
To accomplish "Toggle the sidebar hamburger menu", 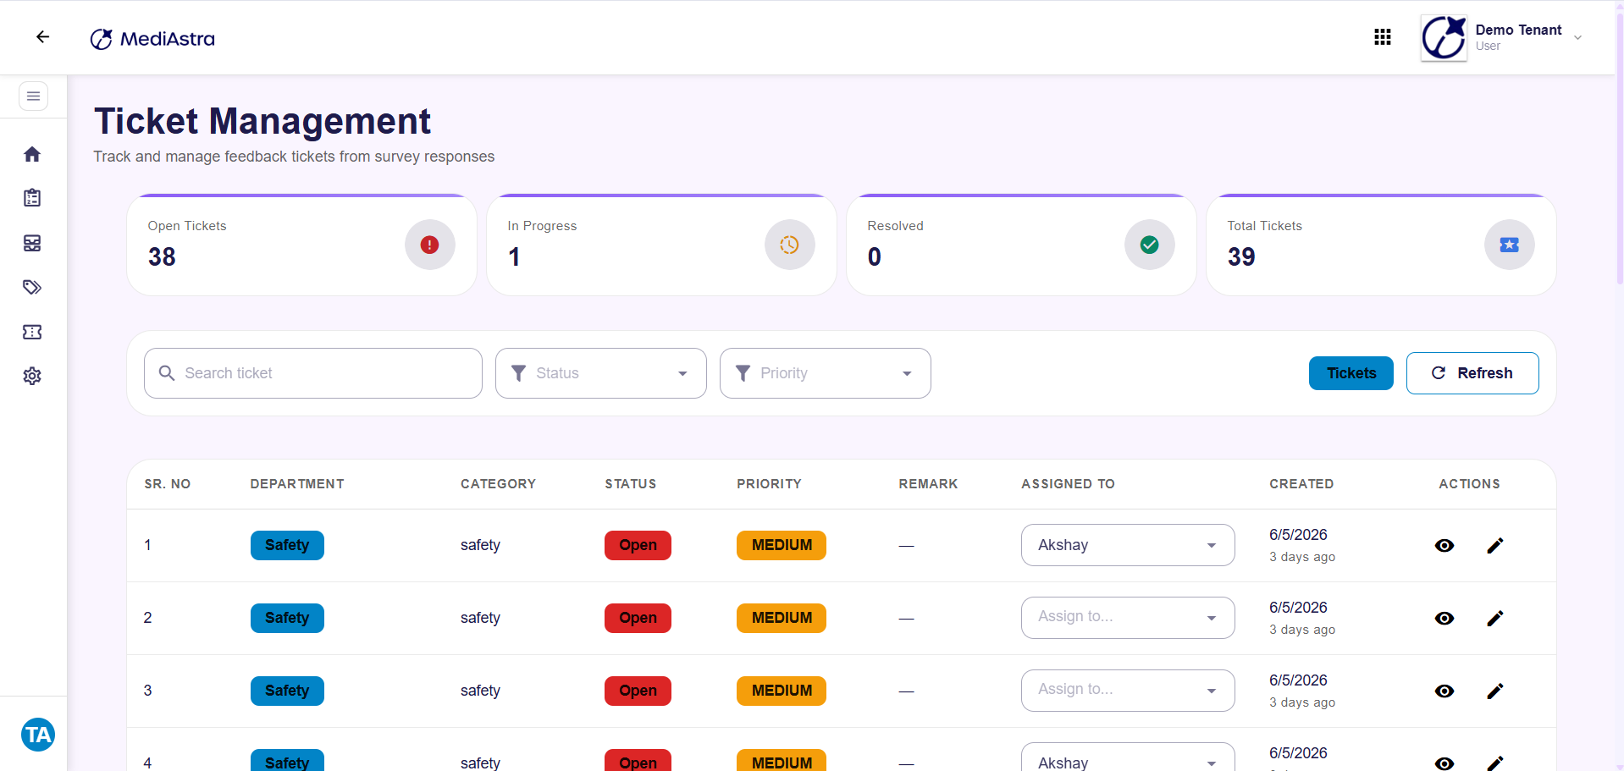I will [33, 96].
